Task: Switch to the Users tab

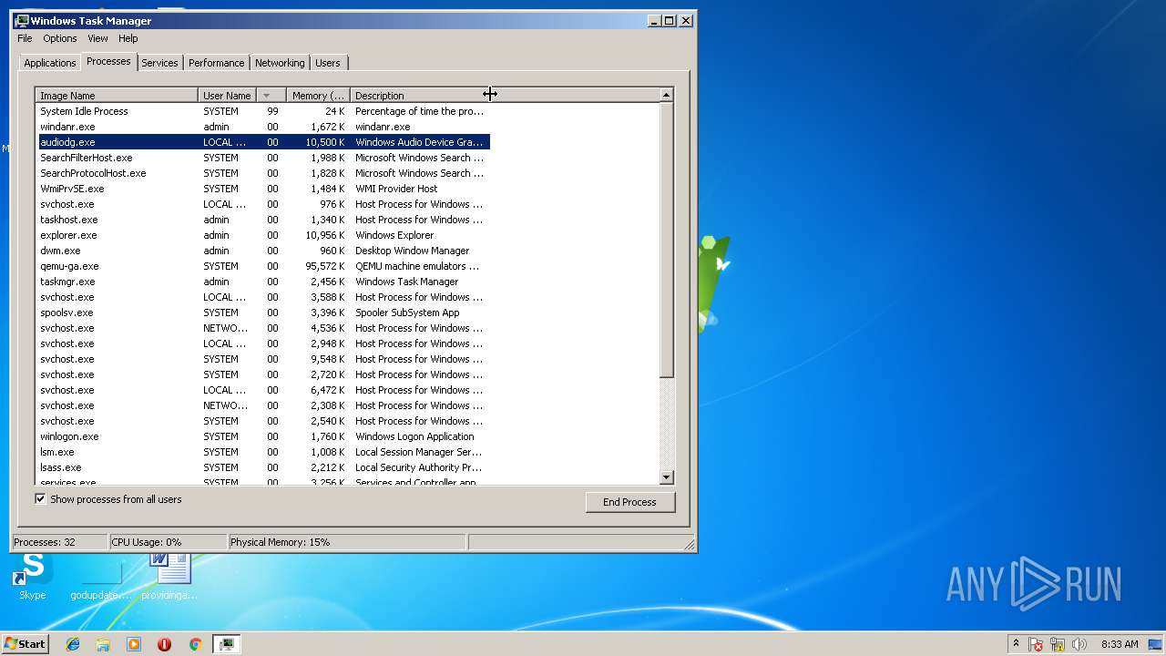Action: 328,63
